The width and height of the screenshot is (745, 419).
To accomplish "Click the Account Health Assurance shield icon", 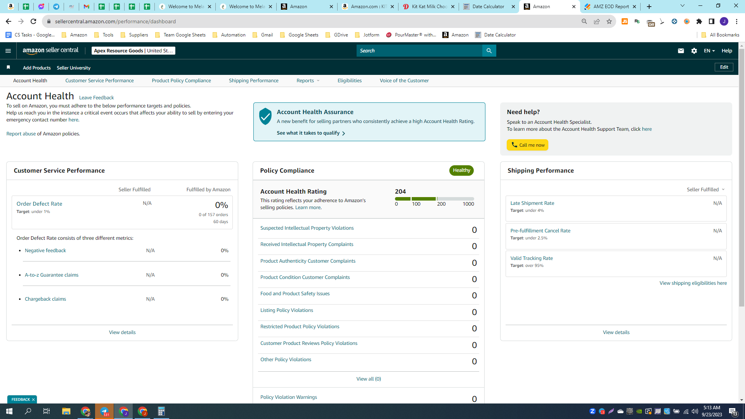I will [x=265, y=116].
